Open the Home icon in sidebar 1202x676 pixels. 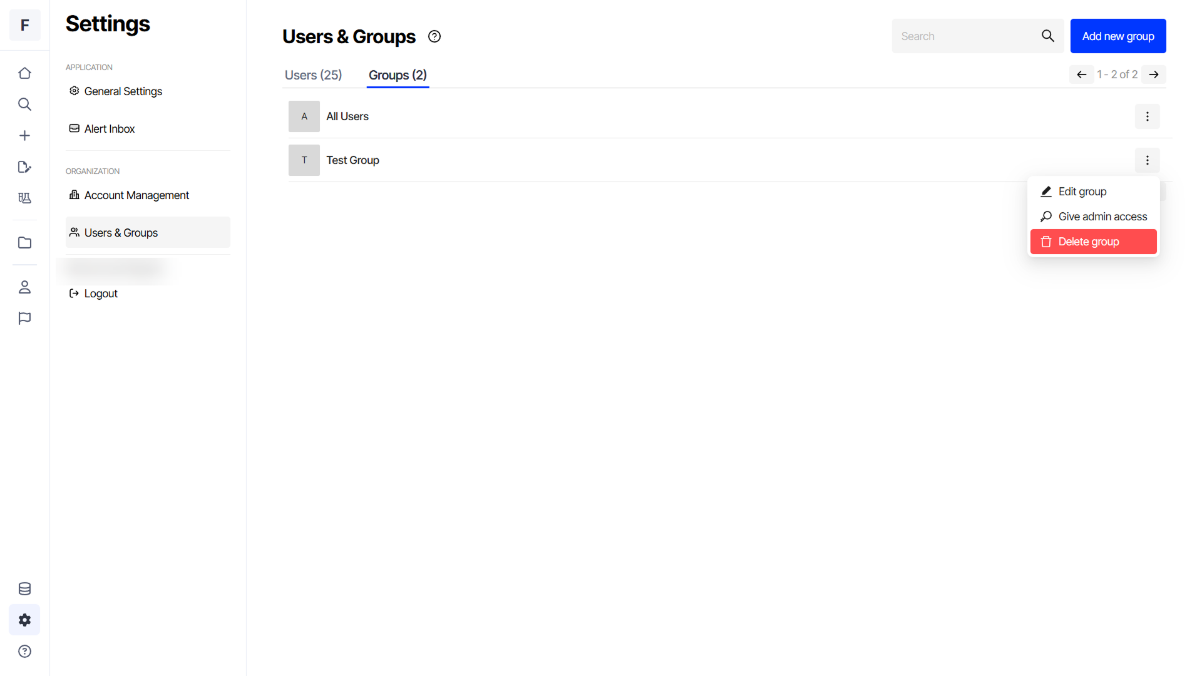(x=24, y=73)
